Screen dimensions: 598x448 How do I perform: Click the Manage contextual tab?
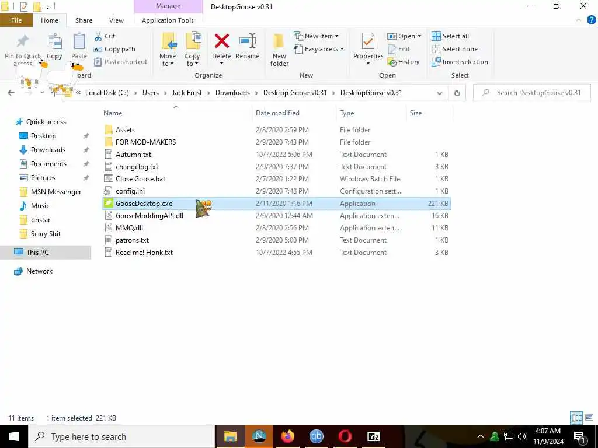(x=168, y=6)
